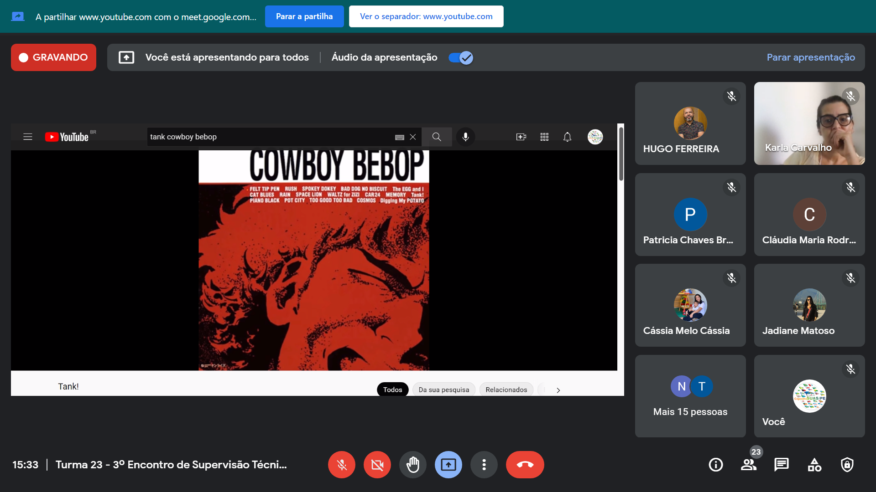Image resolution: width=876 pixels, height=492 pixels.
Task: Open the activities icon
Action: [814, 465]
